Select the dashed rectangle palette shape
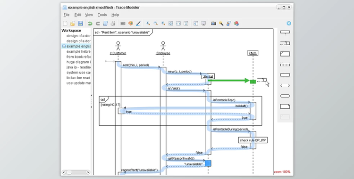 click(x=285, y=65)
